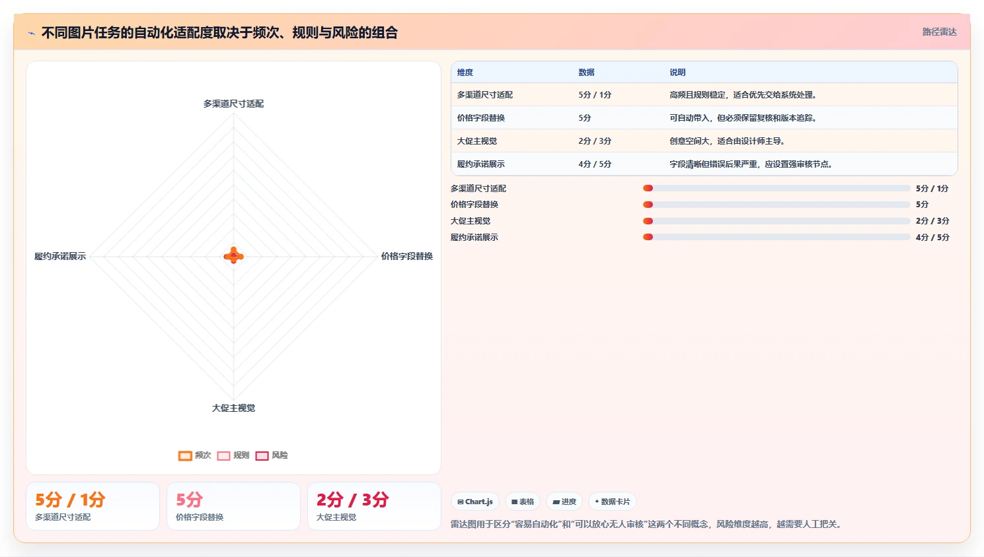The image size is (984, 557).
Task: Click the footnote text about 雷达图用于区分
Action: coord(648,524)
